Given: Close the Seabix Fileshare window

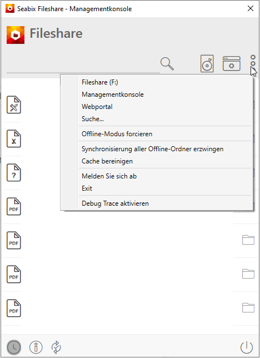Looking at the screenshot, I should pyautogui.click(x=251, y=8).
